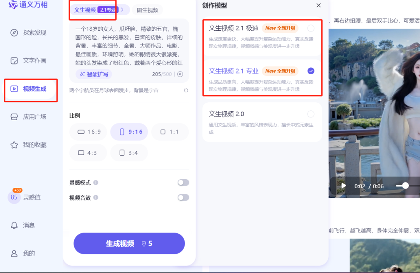The height and width of the screenshot is (273, 420).
Task: Click the 生成视频 generate button
Action: tap(129, 243)
